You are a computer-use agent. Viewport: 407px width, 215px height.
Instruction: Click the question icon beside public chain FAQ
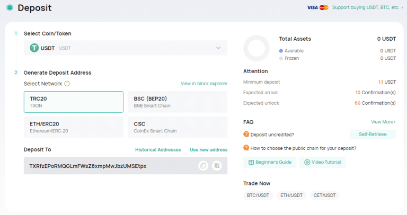coord(246,148)
